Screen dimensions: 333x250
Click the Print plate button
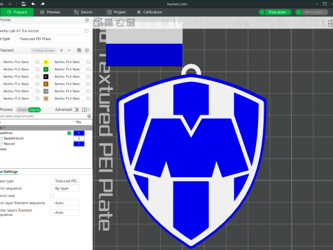(x=314, y=12)
